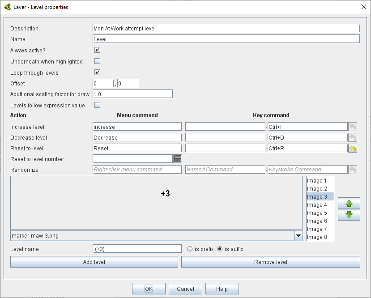Enable Underneath when highlighted checkbox

[97, 61]
